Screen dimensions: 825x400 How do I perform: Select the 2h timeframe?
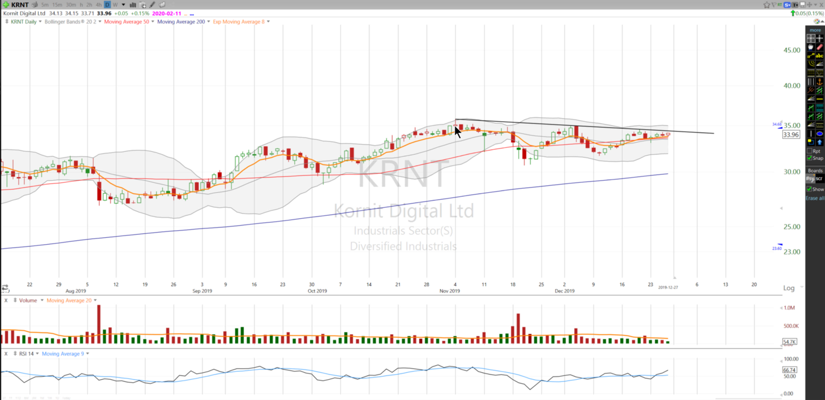[90, 5]
